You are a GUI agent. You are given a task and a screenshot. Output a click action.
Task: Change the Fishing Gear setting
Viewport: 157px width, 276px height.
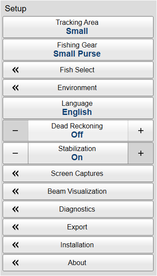[78, 50]
